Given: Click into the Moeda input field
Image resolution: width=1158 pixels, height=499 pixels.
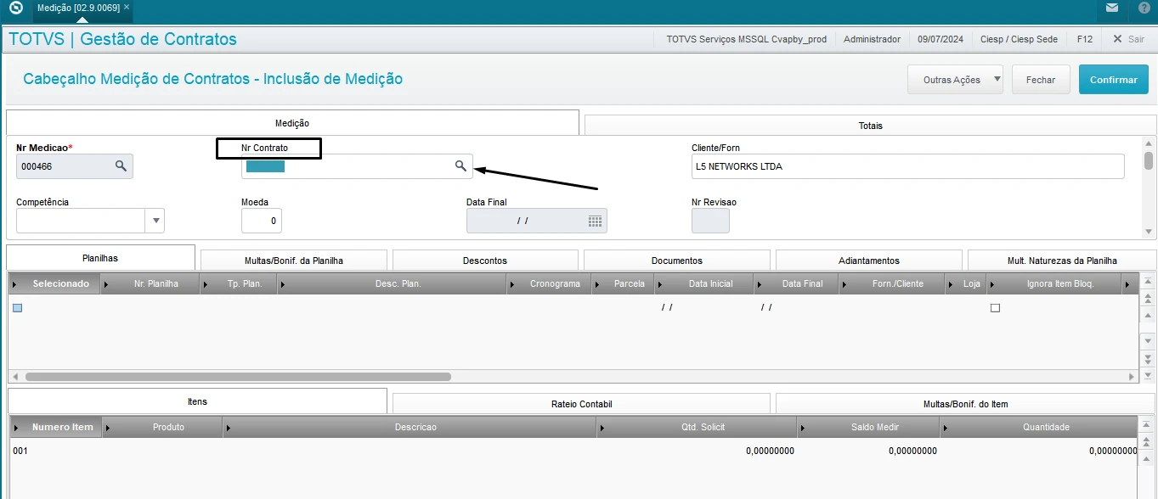Looking at the screenshot, I should 261,221.
